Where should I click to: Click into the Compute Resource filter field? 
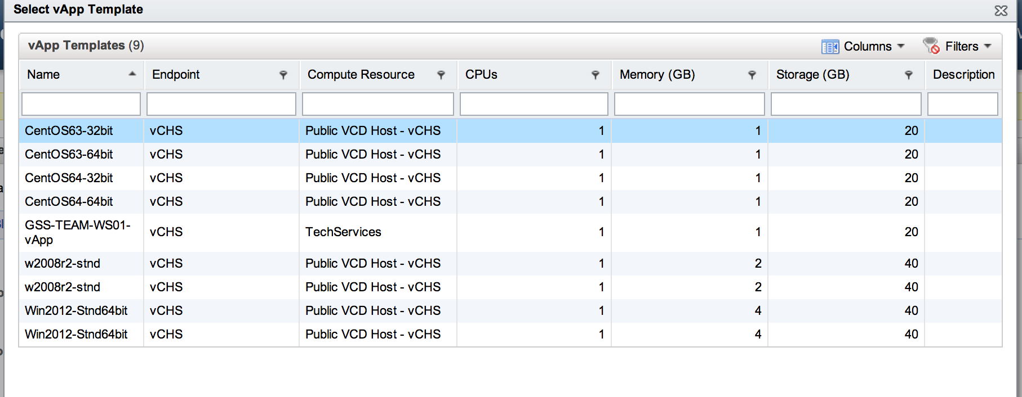(377, 104)
